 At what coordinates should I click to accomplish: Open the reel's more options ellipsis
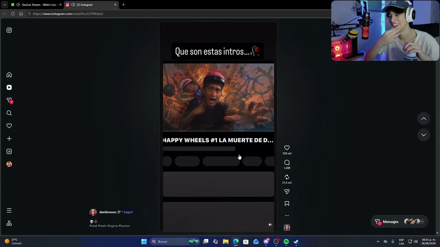click(287, 215)
